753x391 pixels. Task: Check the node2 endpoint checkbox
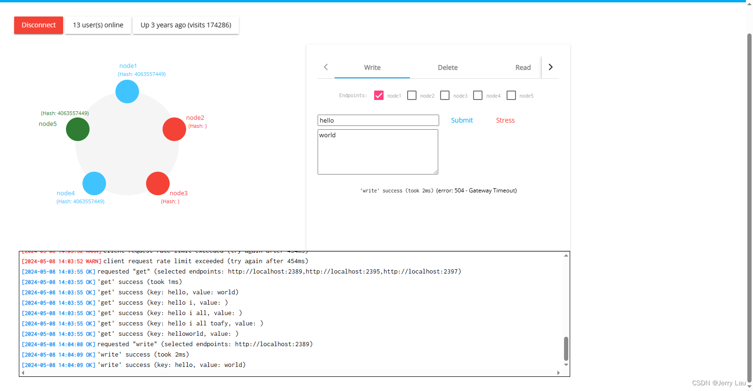(412, 95)
